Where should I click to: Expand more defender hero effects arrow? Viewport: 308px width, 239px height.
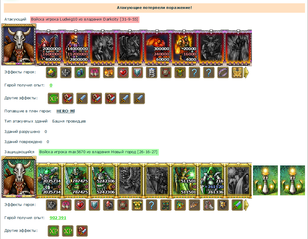[246, 205]
